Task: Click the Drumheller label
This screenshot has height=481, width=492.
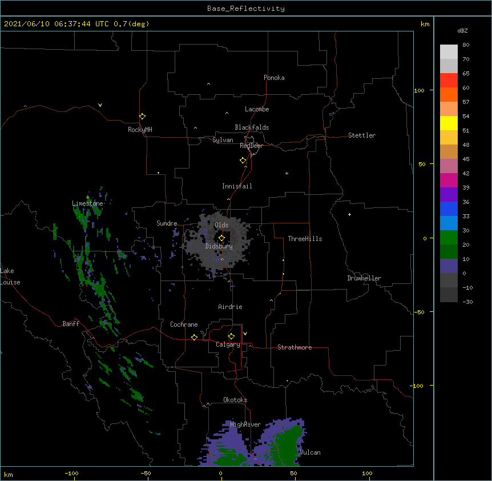Action: (364, 278)
